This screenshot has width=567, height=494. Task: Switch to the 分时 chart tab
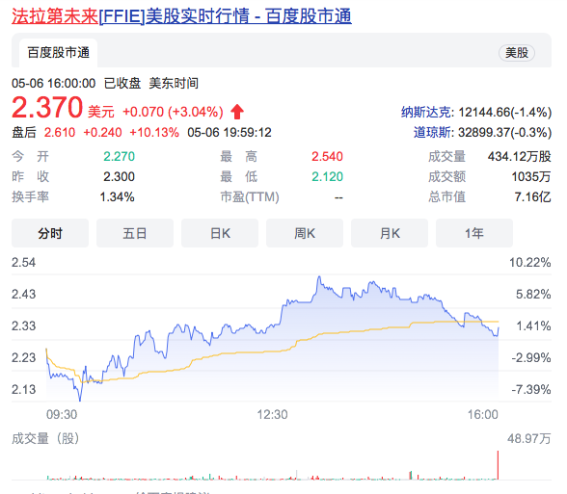coord(50,233)
